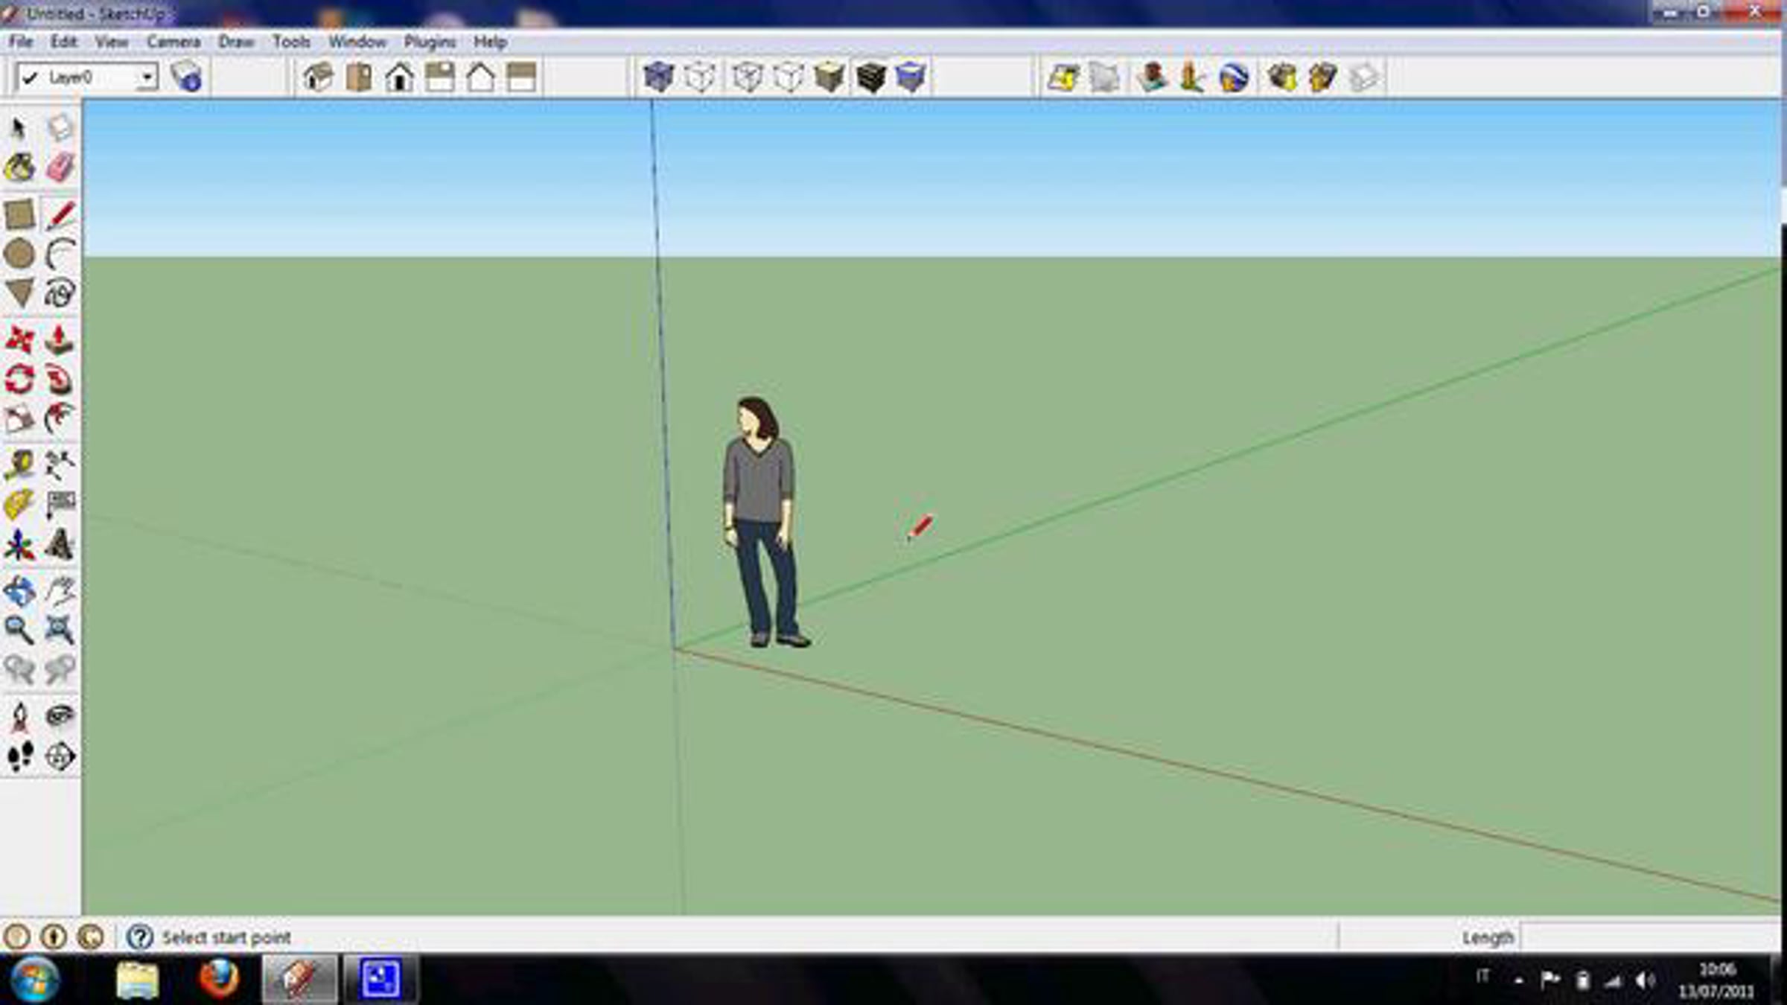
Task: Toggle Shaded With Textures style
Action: click(870, 77)
